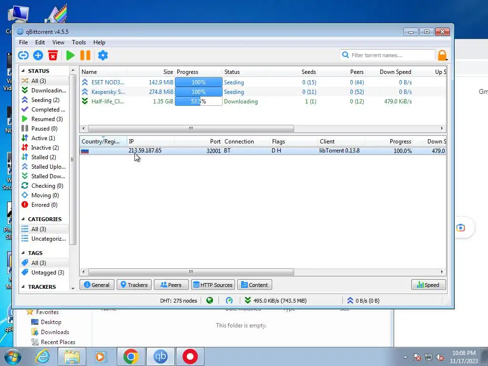
Task: Select Untagged (3) under TAGS
Action: pyautogui.click(x=44, y=272)
